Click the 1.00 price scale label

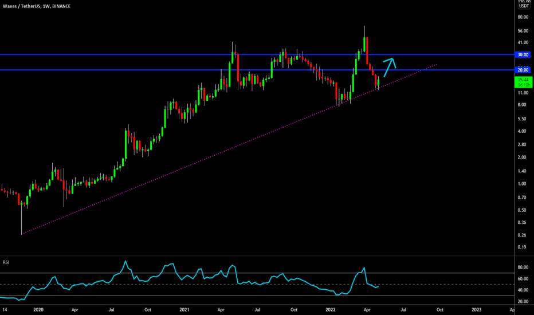pyautogui.click(x=522, y=183)
